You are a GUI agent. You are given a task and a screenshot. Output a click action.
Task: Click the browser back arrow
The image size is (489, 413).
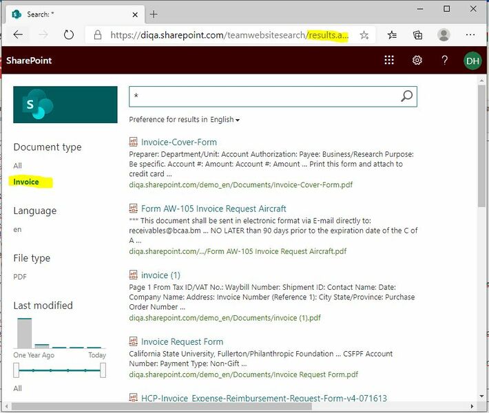click(18, 35)
